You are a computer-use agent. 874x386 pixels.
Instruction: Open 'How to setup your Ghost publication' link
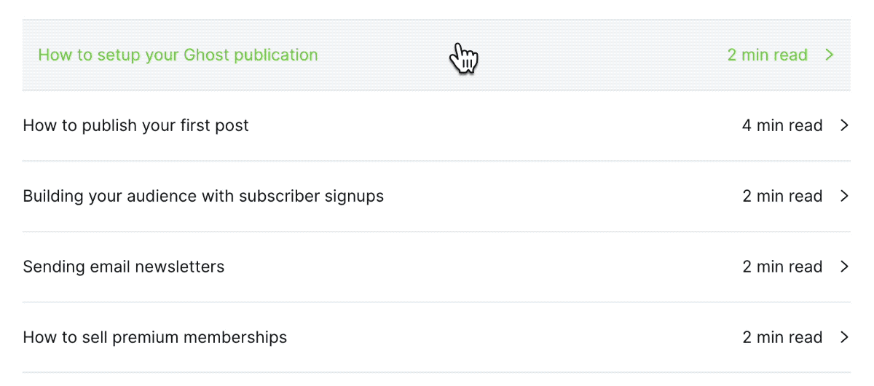178,55
